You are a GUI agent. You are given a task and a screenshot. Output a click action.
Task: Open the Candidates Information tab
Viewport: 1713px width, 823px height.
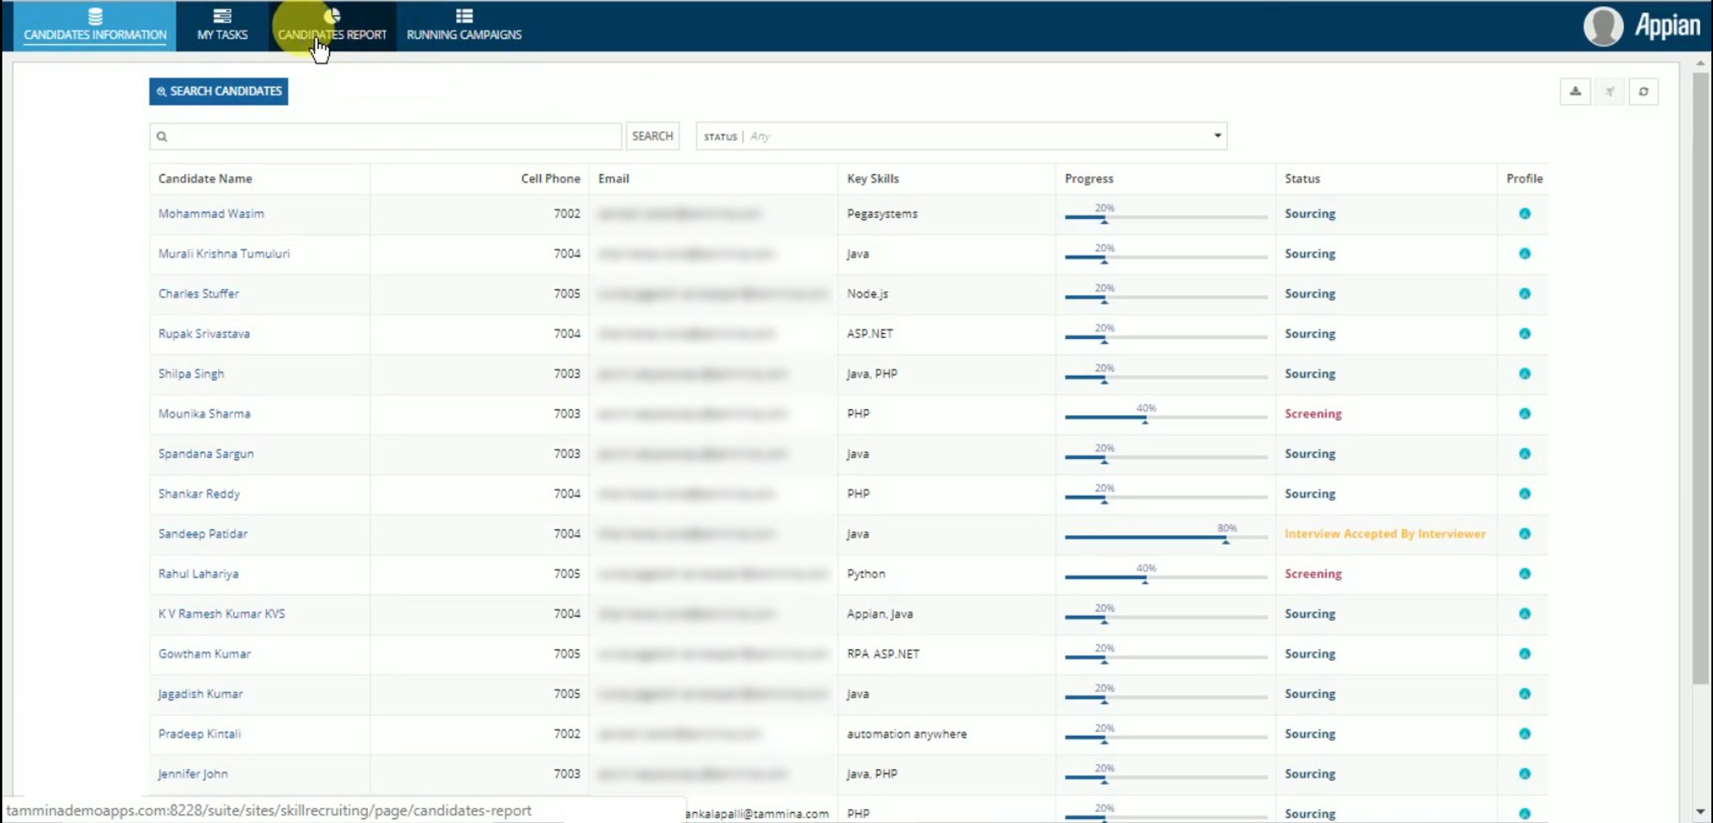pyautogui.click(x=95, y=26)
